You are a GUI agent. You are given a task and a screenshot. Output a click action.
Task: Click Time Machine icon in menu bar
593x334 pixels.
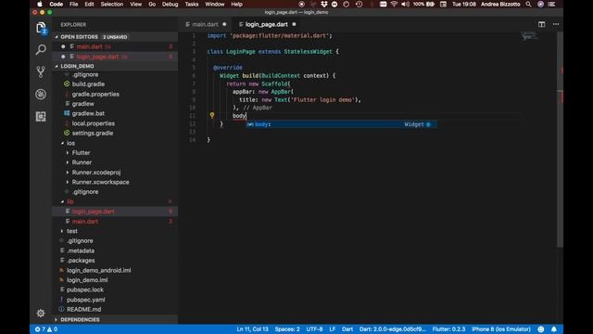click(x=359, y=4)
